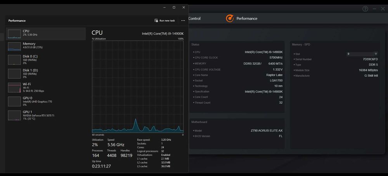Click serial number 7D59C6FD
Screen dimensions: 388x176
click(x=370, y=59)
